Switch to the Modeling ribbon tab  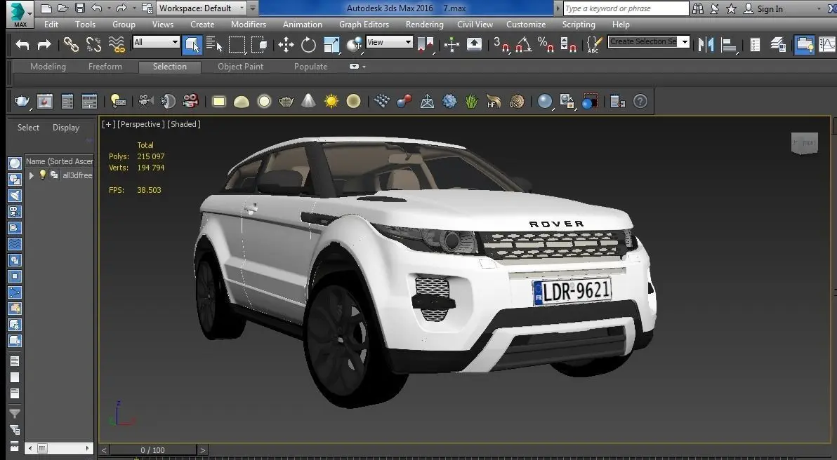pyautogui.click(x=48, y=67)
